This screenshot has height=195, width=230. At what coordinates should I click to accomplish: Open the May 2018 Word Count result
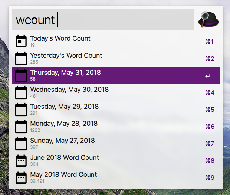tap(63, 175)
